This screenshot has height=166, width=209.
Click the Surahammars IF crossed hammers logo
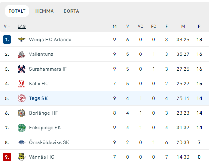tap(22, 69)
